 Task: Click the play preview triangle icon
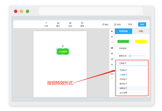click(112, 31)
